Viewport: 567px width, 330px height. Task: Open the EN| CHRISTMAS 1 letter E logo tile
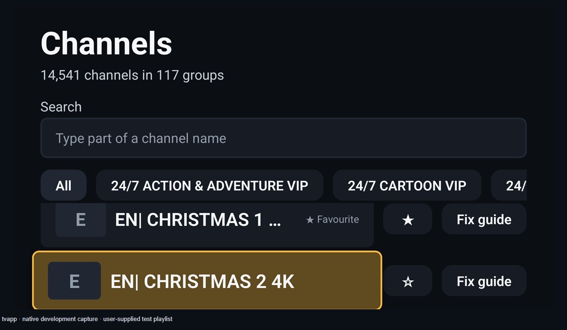click(80, 220)
